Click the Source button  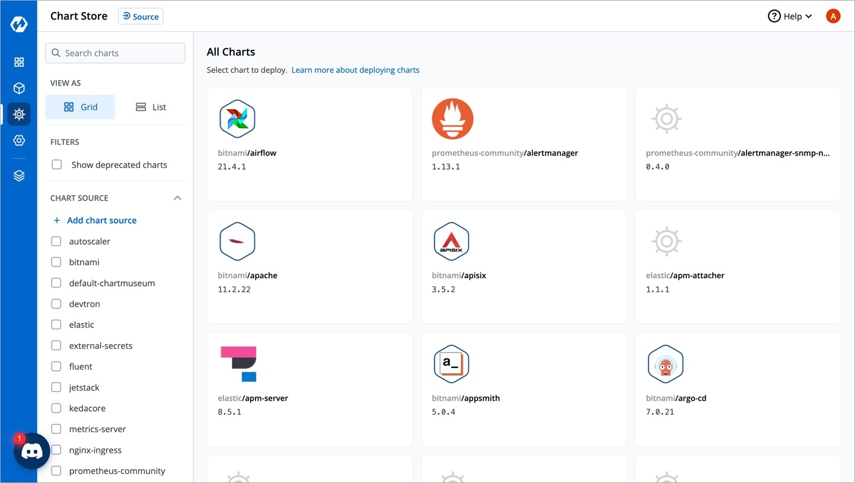141,17
